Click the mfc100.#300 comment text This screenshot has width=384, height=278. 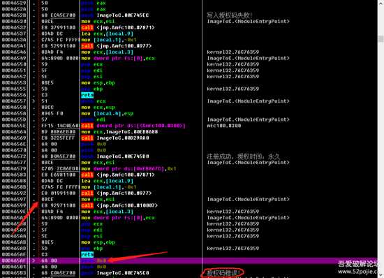224,126
